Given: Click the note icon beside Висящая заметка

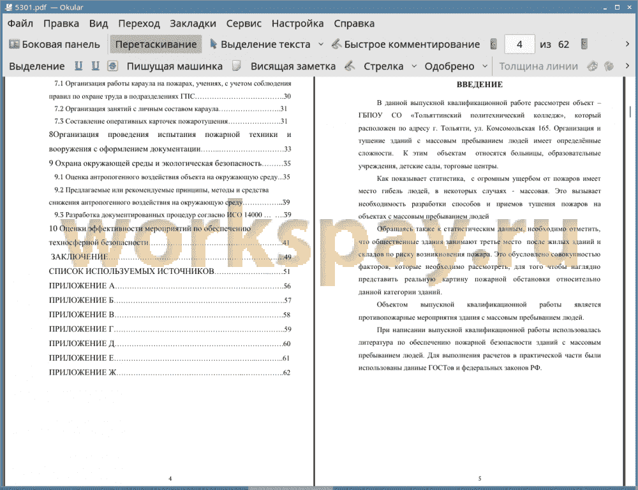Looking at the screenshot, I should [237, 66].
